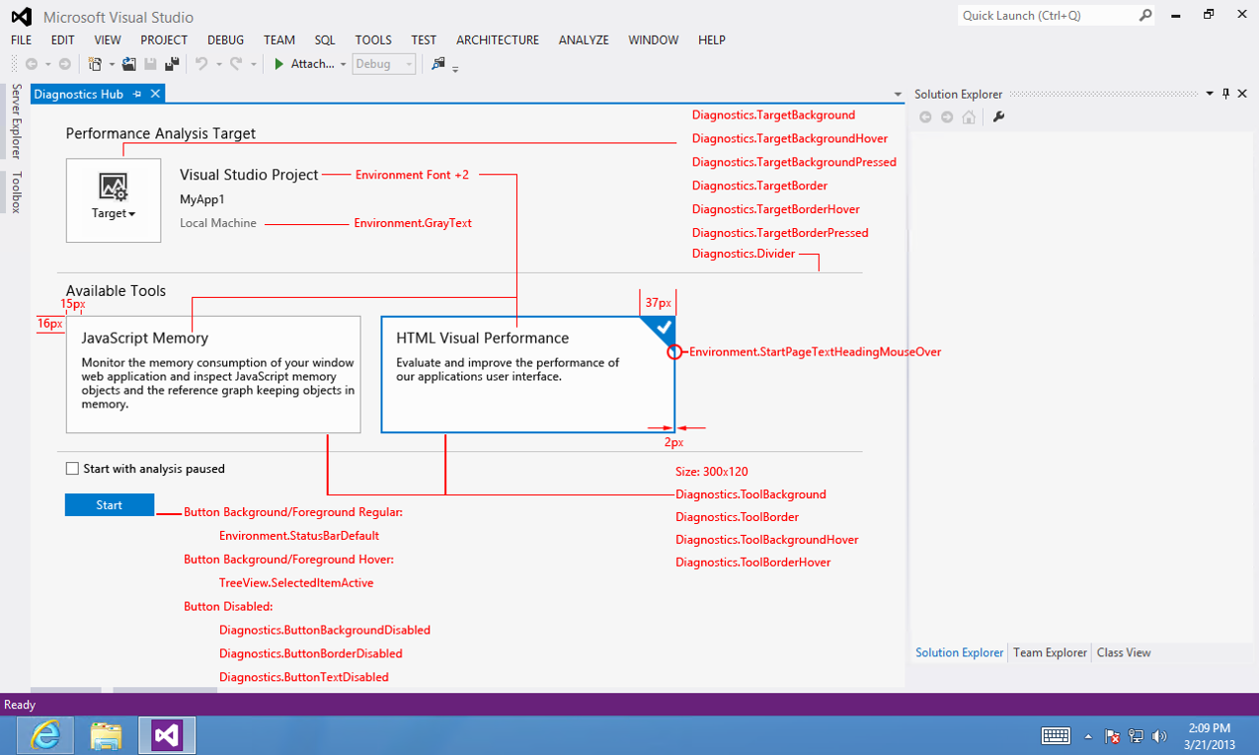Open the Undo history dropdown arrow
Image resolution: width=1259 pixels, height=755 pixels.
point(218,65)
